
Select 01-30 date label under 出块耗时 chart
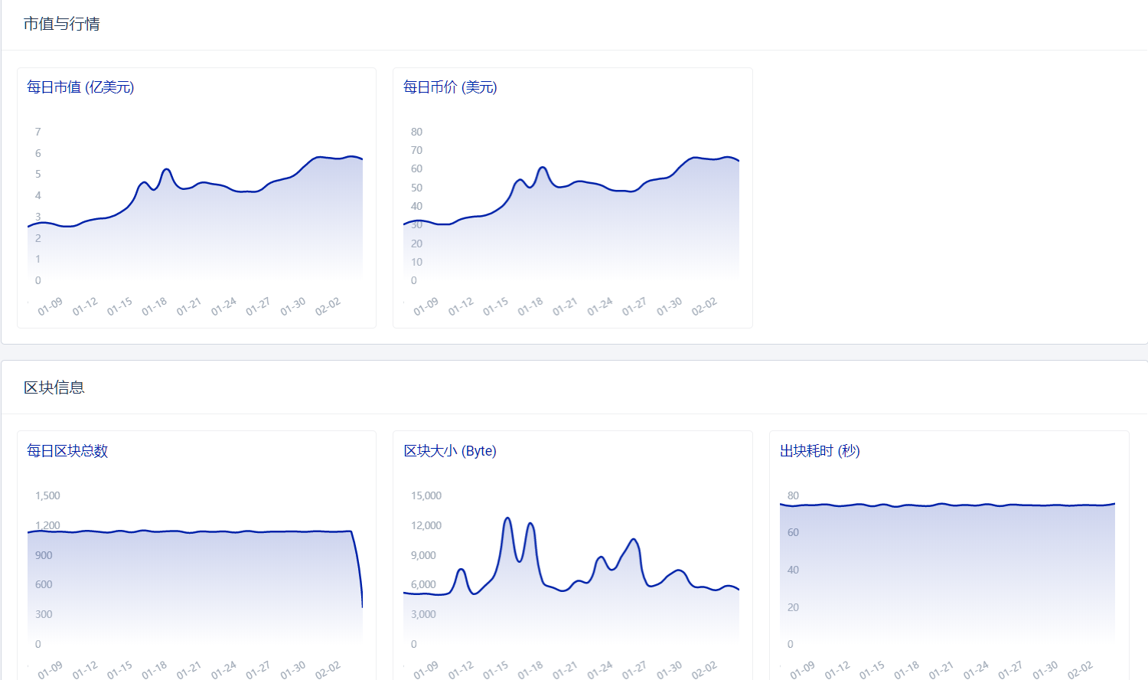pos(1045,670)
